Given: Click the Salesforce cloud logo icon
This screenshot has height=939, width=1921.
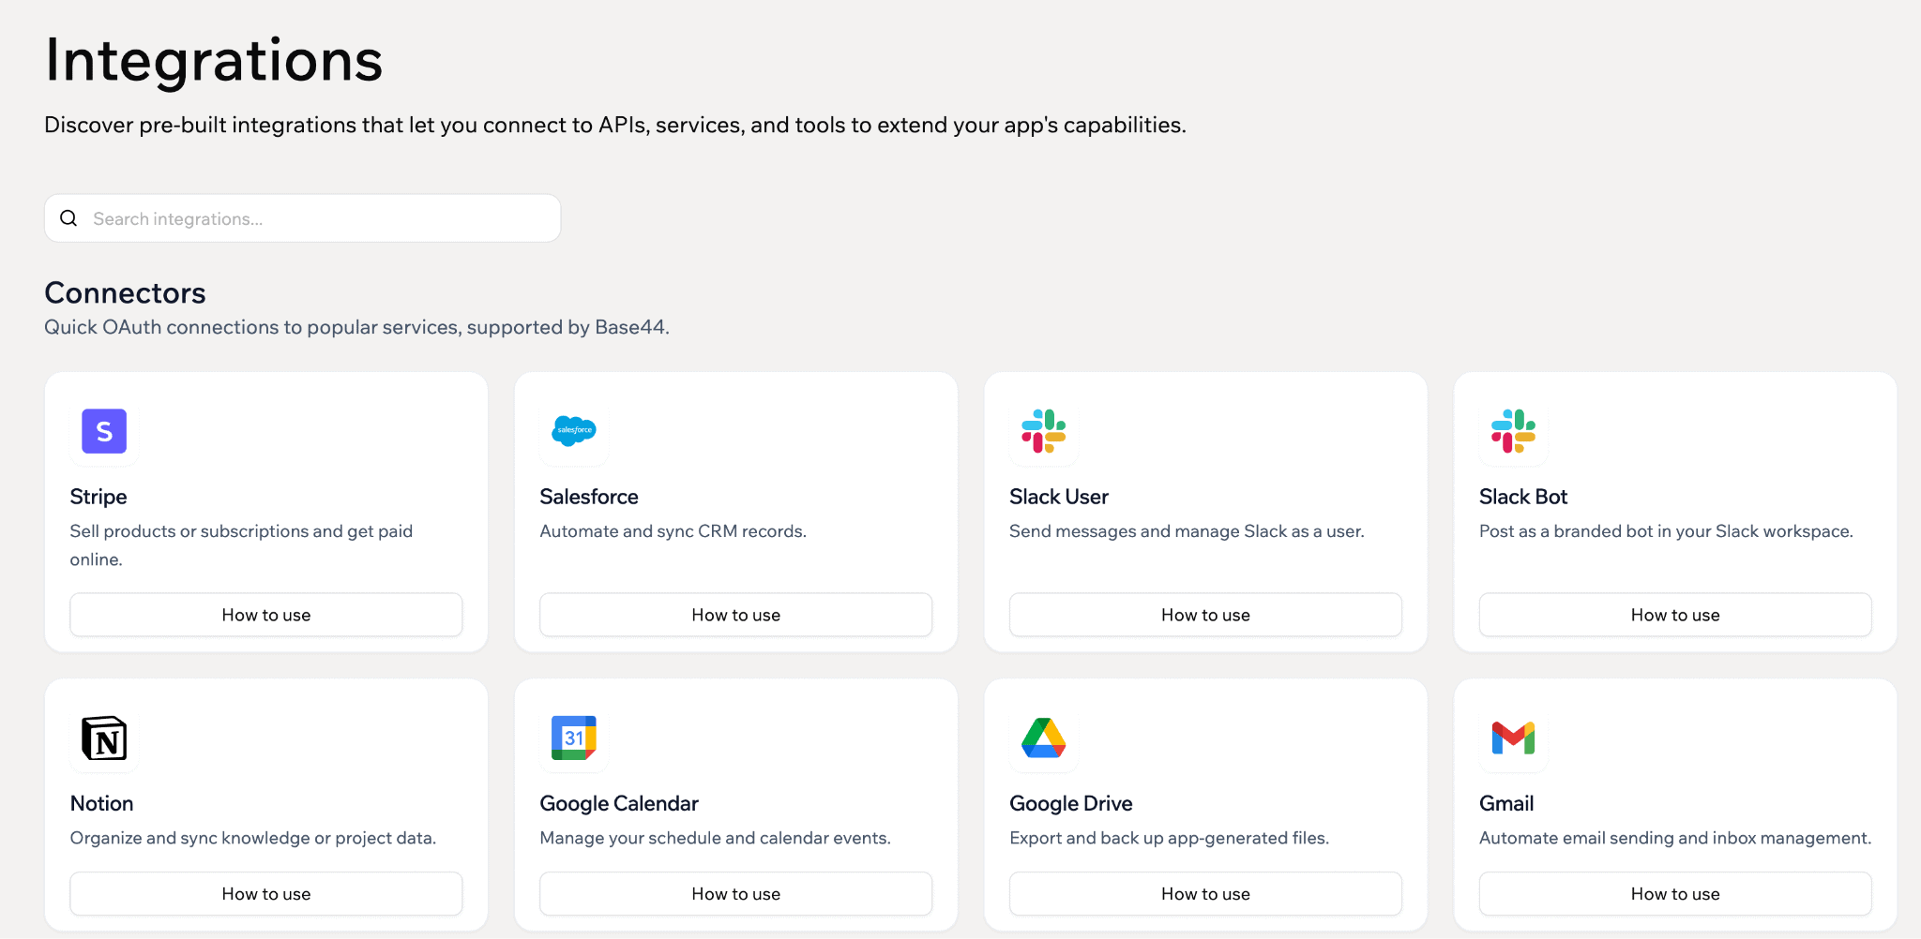Looking at the screenshot, I should click(574, 431).
